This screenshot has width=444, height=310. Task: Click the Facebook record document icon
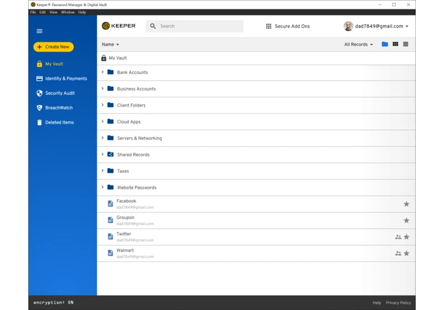click(110, 204)
